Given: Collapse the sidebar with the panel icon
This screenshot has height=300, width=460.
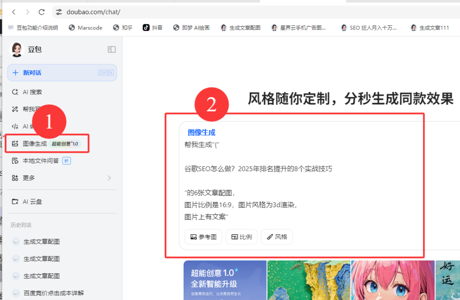Looking at the screenshot, I should click(111, 49).
